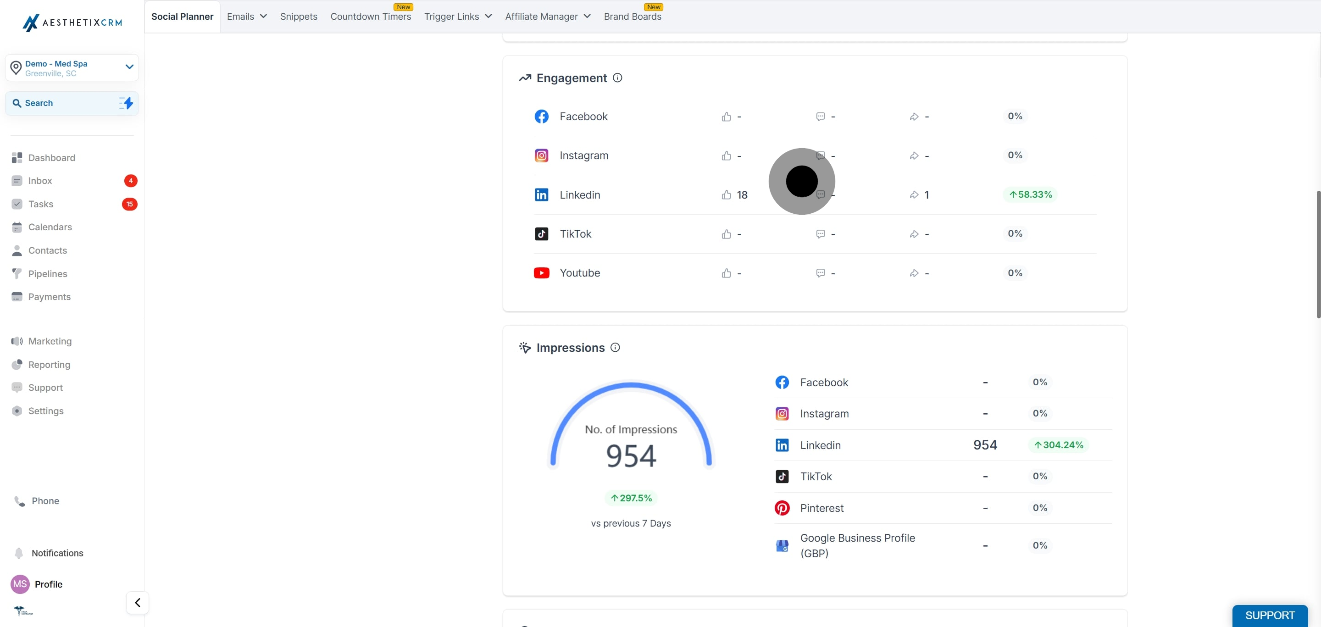Open Calendars in the sidebar
Viewport: 1321px width, 627px height.
50,227
